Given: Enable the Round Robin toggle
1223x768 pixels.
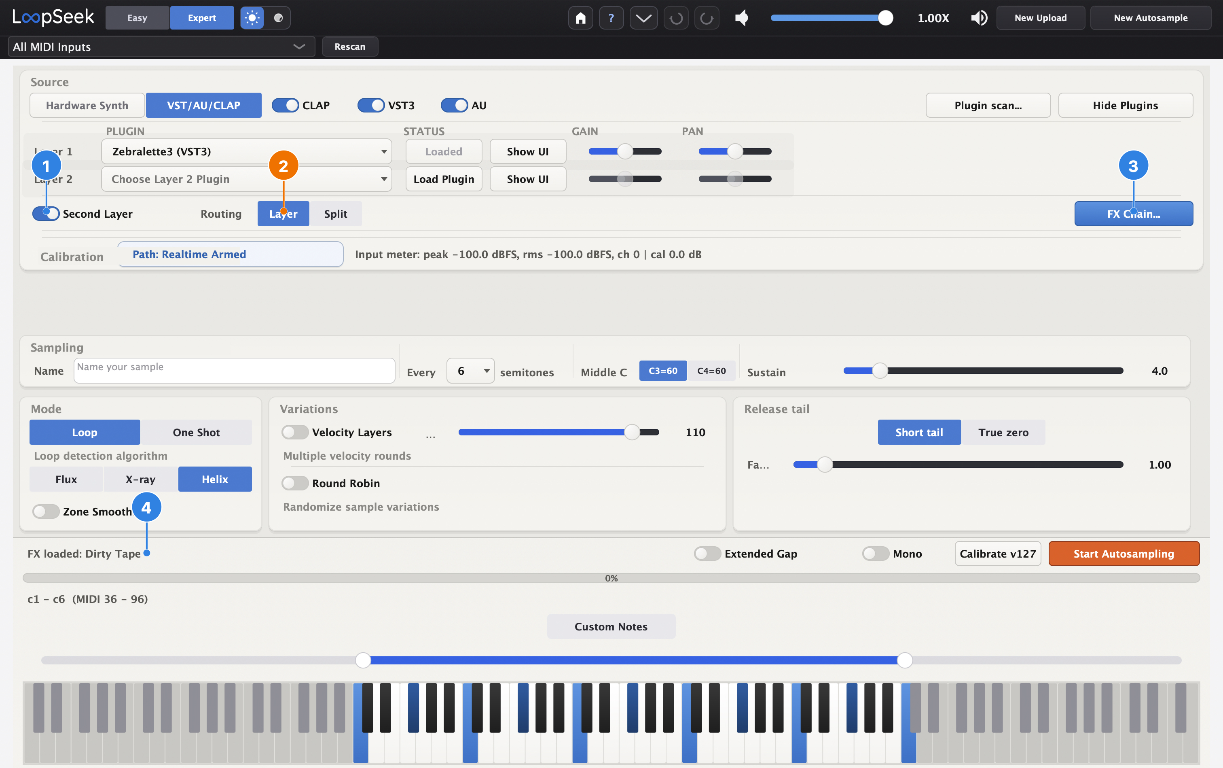Looking at the screenshot, I should point(295,483).
